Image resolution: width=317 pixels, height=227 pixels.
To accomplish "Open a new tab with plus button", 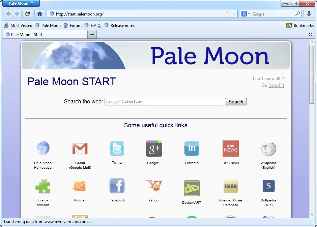I will click(92, 35).
